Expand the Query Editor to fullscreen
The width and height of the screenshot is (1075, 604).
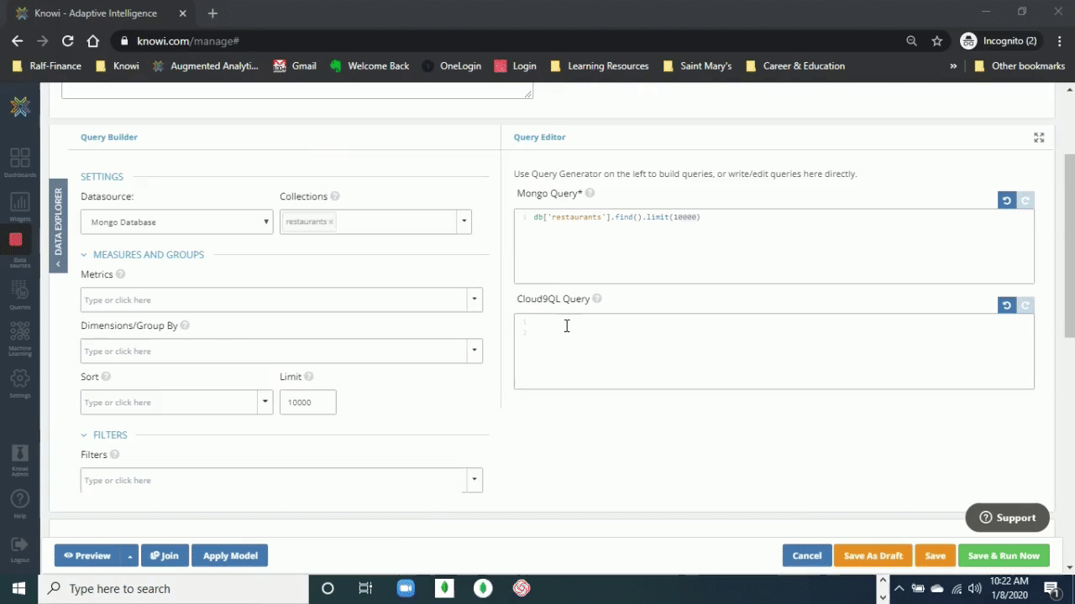pyautogui.click(x=1039, y=138)
